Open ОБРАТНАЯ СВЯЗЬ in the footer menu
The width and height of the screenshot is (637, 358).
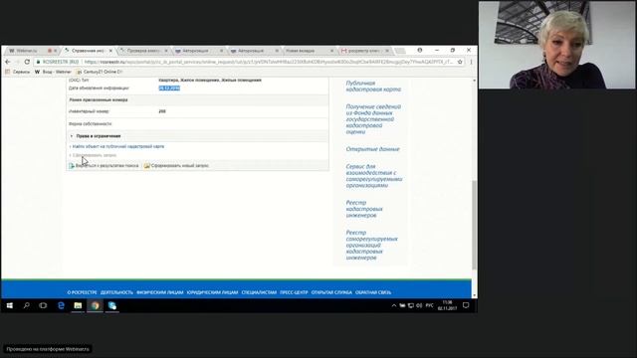(x=373, y=292)
